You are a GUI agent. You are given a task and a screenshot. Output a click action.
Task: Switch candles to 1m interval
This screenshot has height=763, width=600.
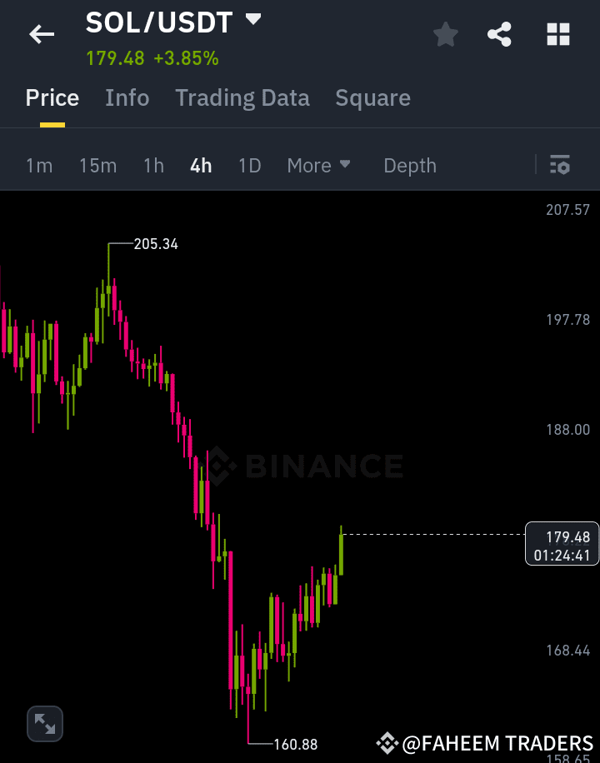click(39, 165)
